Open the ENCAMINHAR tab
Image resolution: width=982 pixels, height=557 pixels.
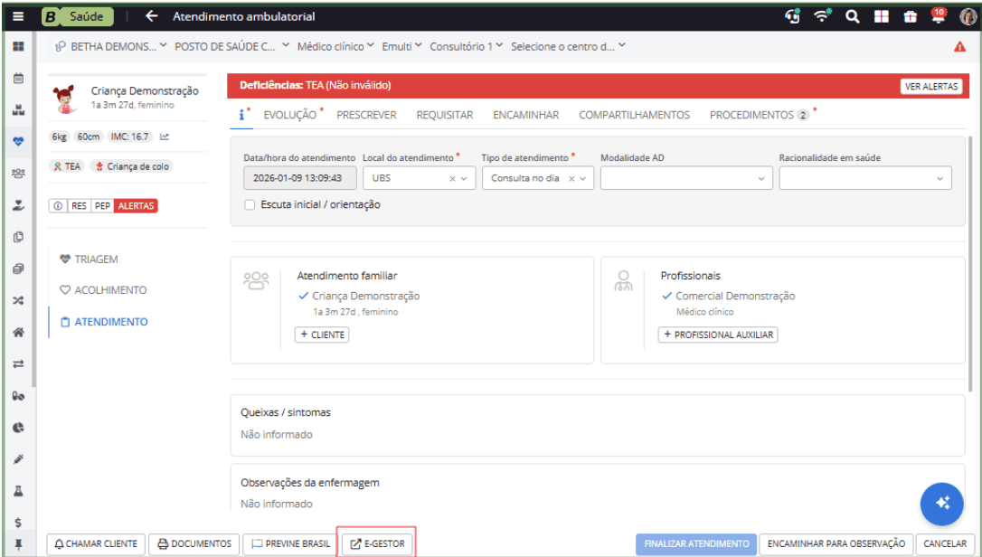(x=525, y=115)
